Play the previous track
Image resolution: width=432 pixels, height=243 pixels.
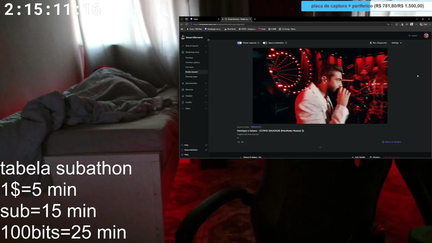click(239, 142)
